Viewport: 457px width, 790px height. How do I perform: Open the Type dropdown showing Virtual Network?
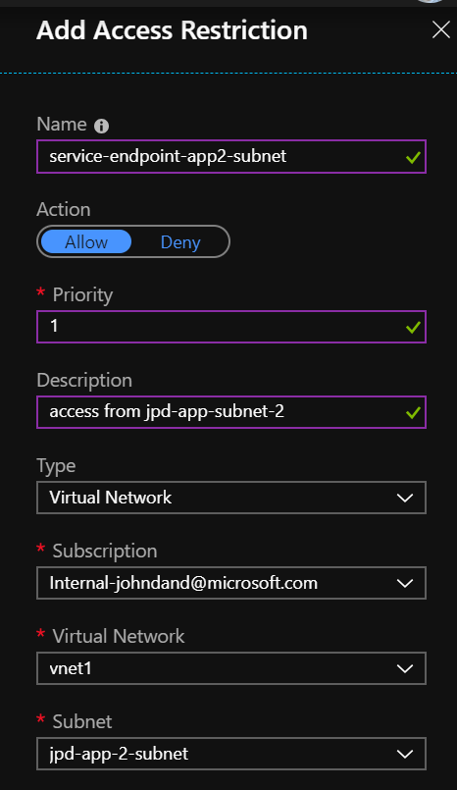[x=231, y=498]
